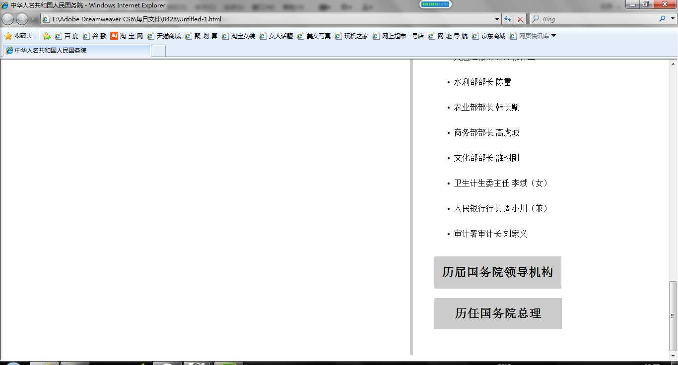Click the add to favorites bar star icon

point(47,36)
